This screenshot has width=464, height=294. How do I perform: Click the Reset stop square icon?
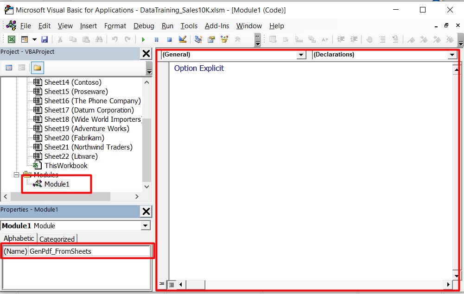pos(169,39)
